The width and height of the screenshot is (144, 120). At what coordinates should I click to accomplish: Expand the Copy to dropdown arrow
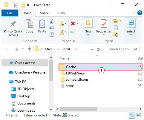65,32
